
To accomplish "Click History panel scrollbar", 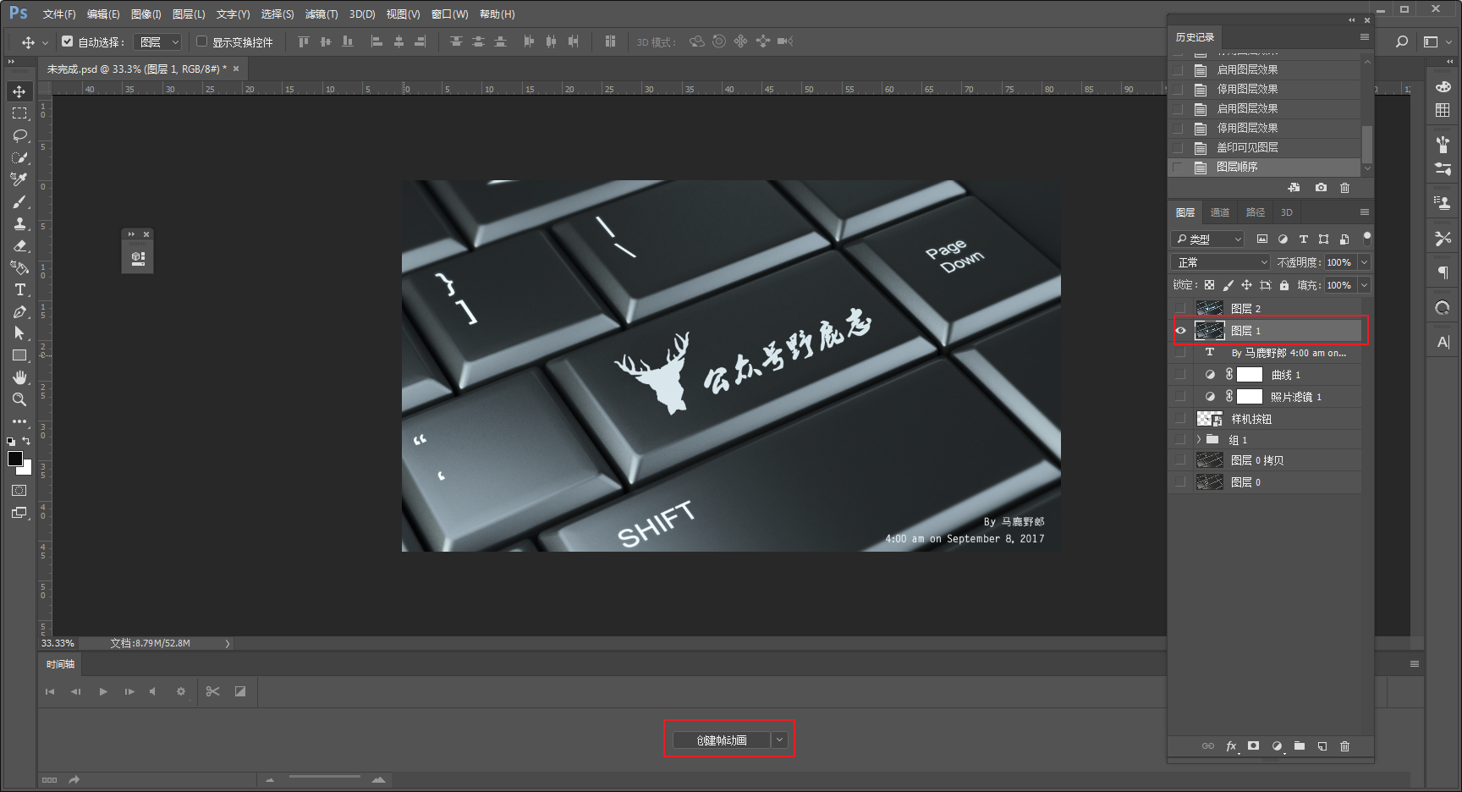I will point(1367,144).
